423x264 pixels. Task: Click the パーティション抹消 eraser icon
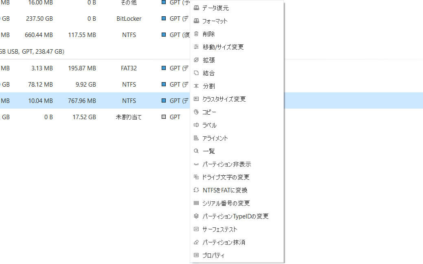click(196, 242)
